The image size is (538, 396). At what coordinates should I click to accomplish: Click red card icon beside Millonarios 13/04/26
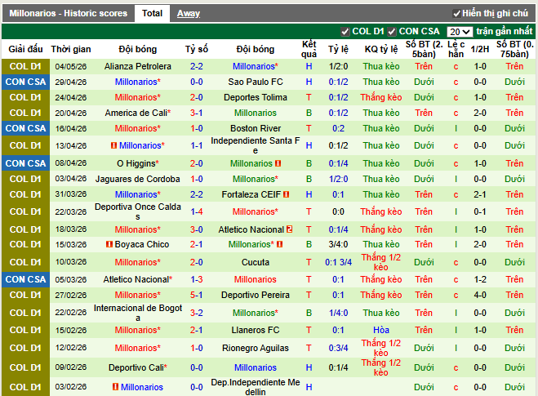(114, 145)
